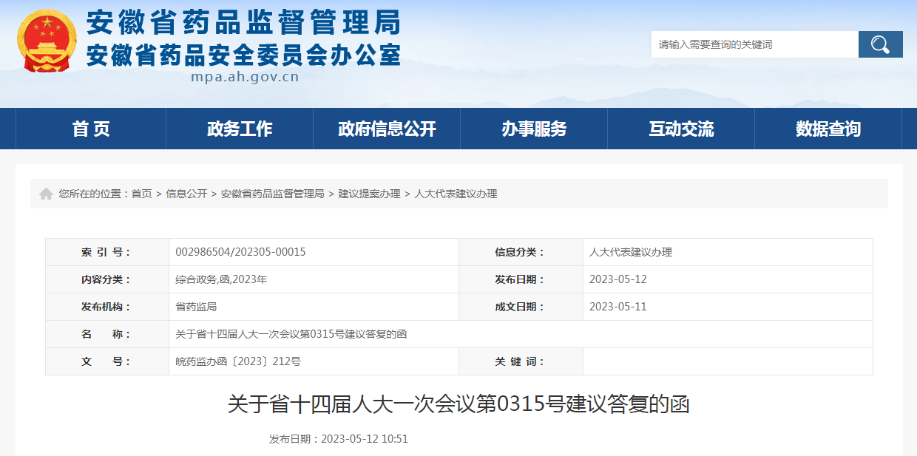Image resolution: width=917 pixels, height=456 pixels.
Task: Click the home icon in breadcrumb
Action: tap(46, 194)
